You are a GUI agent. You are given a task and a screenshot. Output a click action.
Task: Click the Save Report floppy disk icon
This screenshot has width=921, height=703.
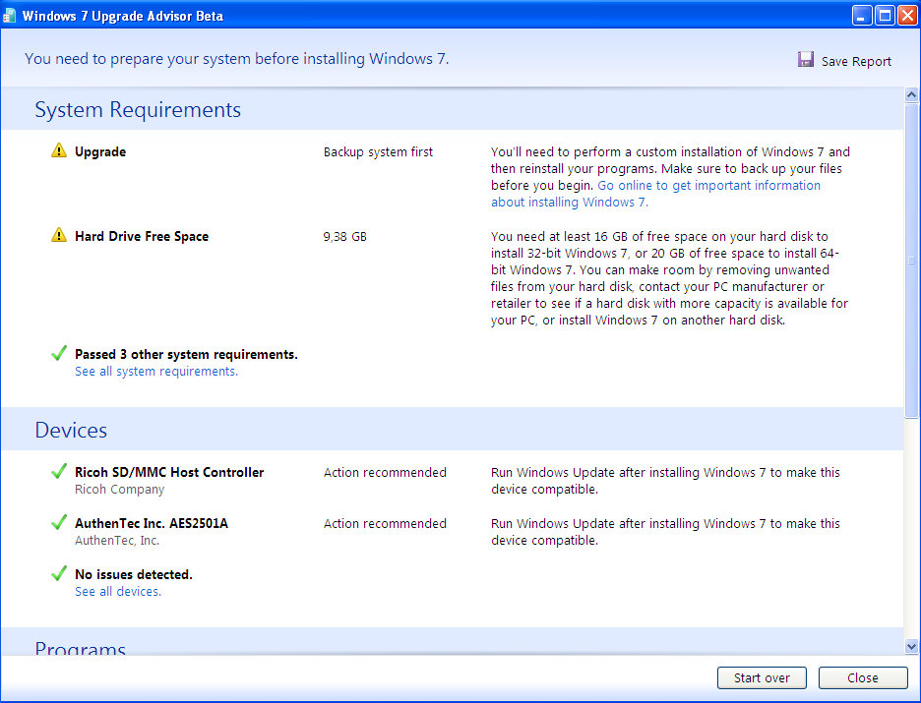coord(805,59)
